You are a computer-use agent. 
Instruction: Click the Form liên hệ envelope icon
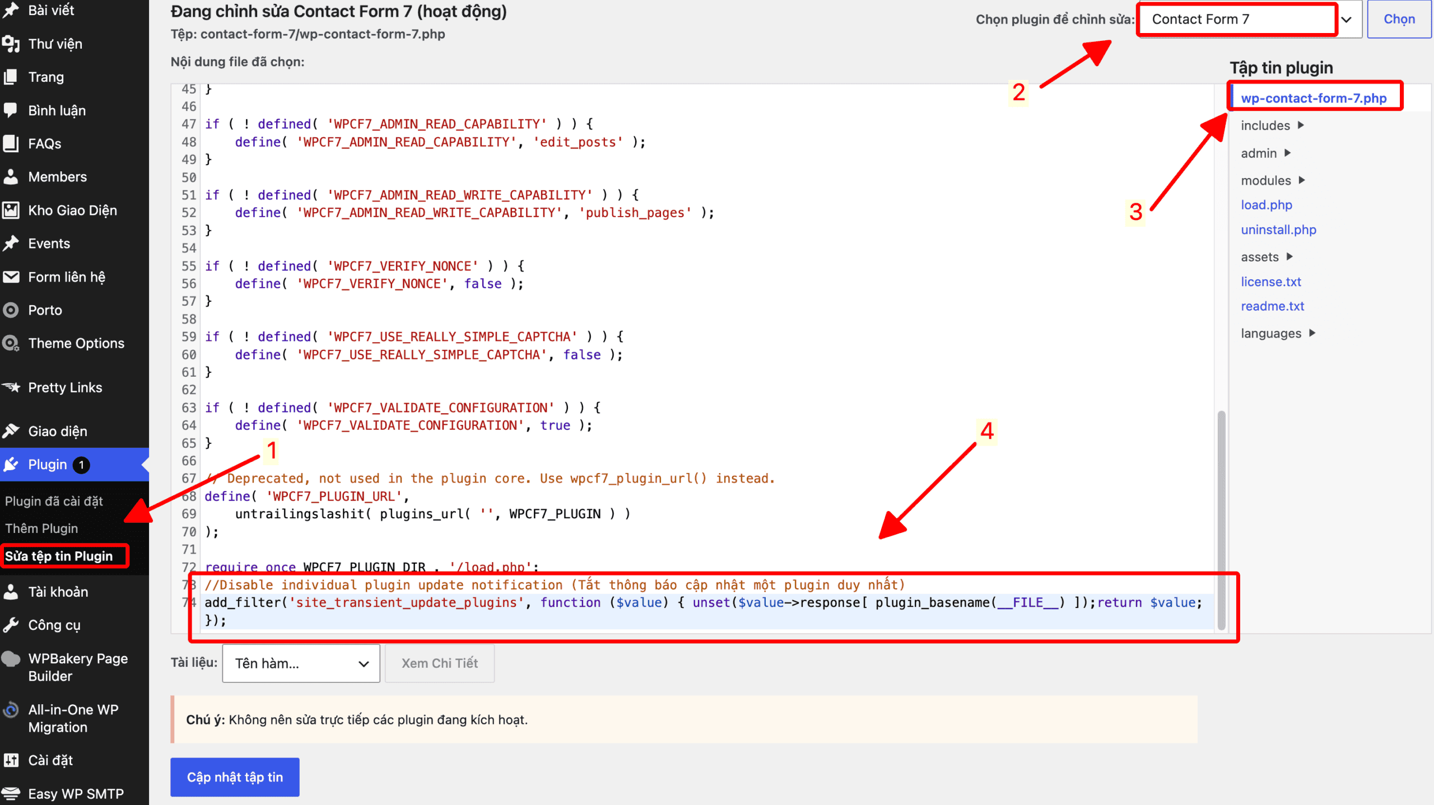[x=11, y=277]
